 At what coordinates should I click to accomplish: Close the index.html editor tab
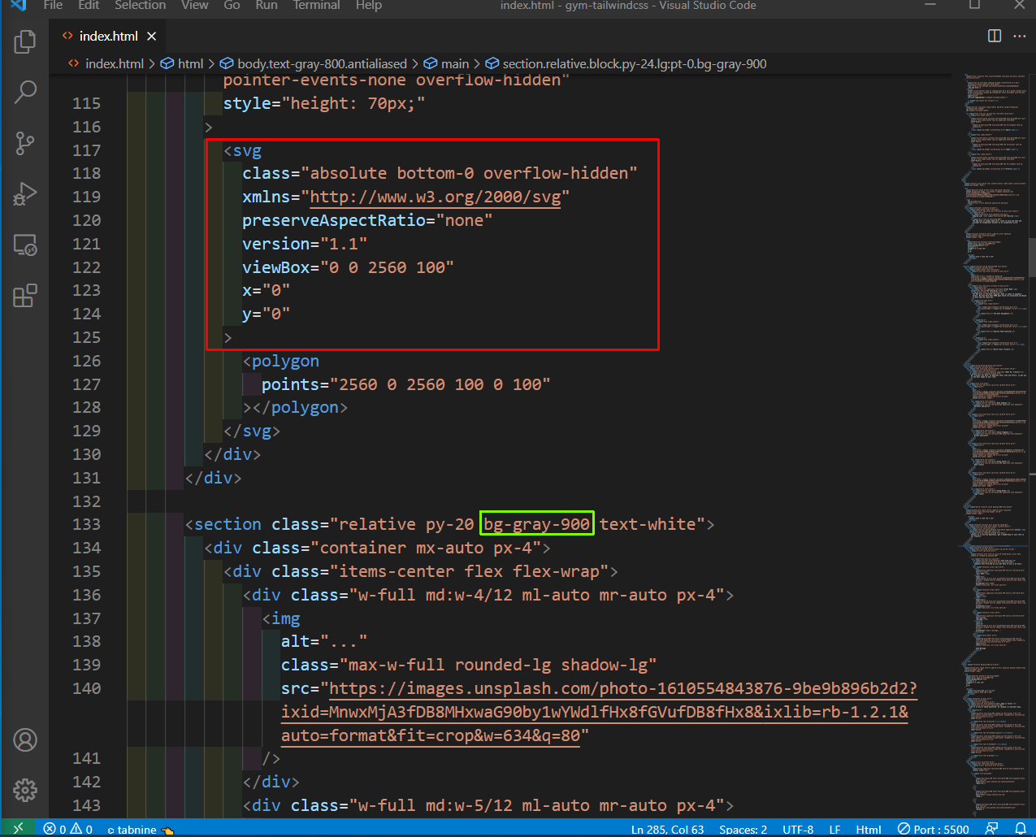point(151,37)
